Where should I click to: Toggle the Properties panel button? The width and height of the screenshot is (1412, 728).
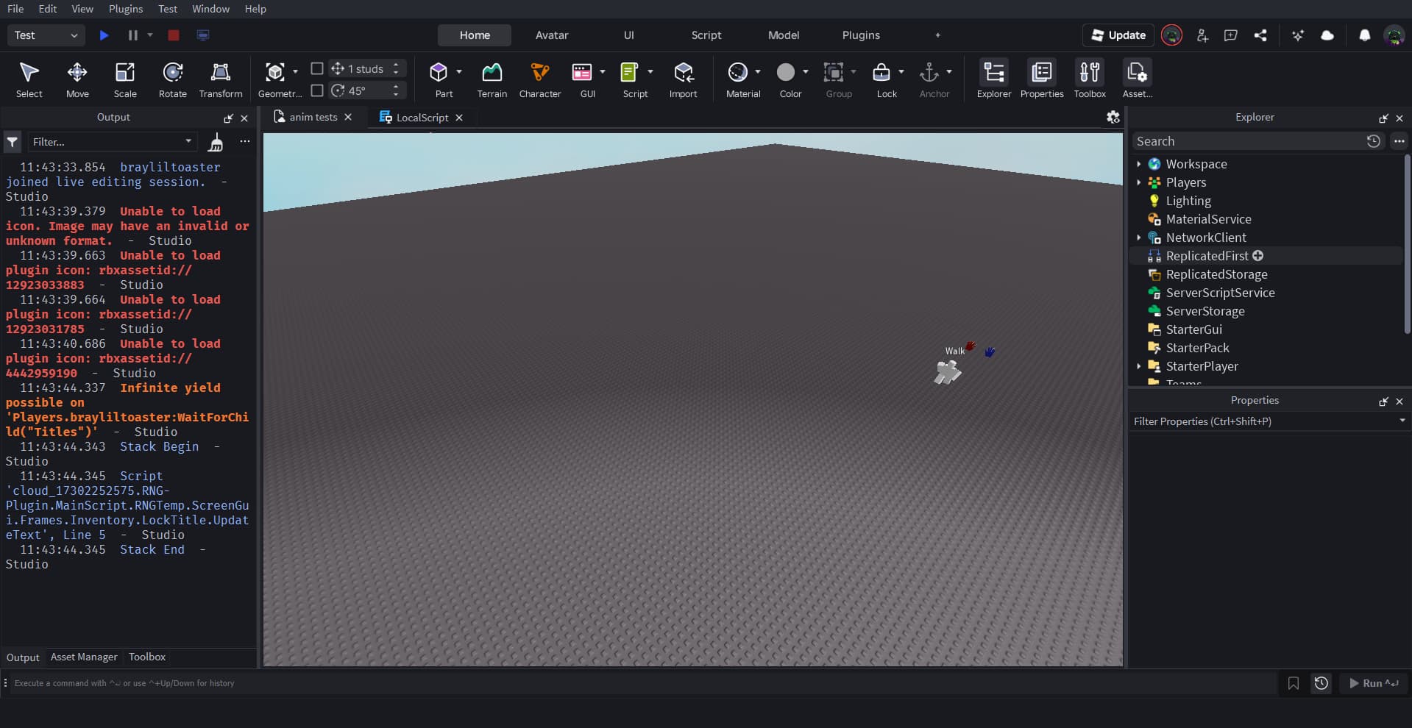click(1042, 79)
